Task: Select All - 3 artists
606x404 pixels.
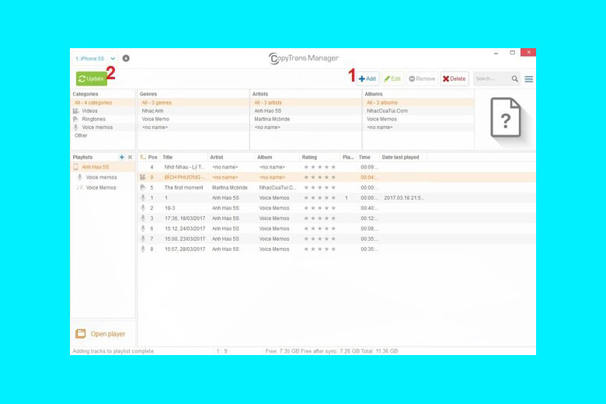Action: (305, 103)
